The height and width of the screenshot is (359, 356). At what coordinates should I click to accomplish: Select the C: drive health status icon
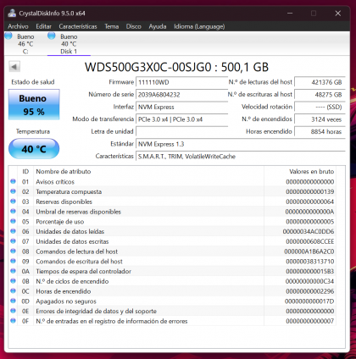[x=8, y=36]
